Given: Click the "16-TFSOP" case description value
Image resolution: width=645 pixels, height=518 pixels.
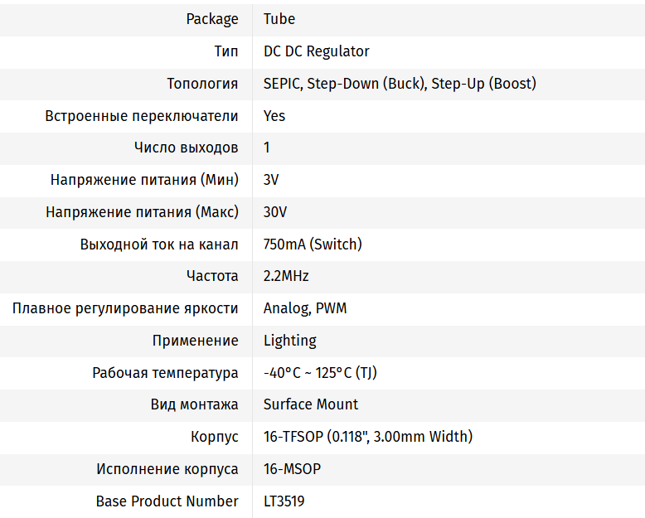Looking at the screenshot, I should click(x=367, y=437).
